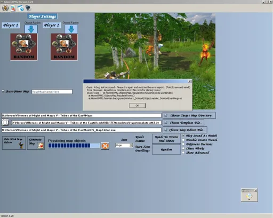This screenshot has width=273, height=218.
Task: Click the map editor exe path field
Action: pyautogui.click(x=81, y=130)
